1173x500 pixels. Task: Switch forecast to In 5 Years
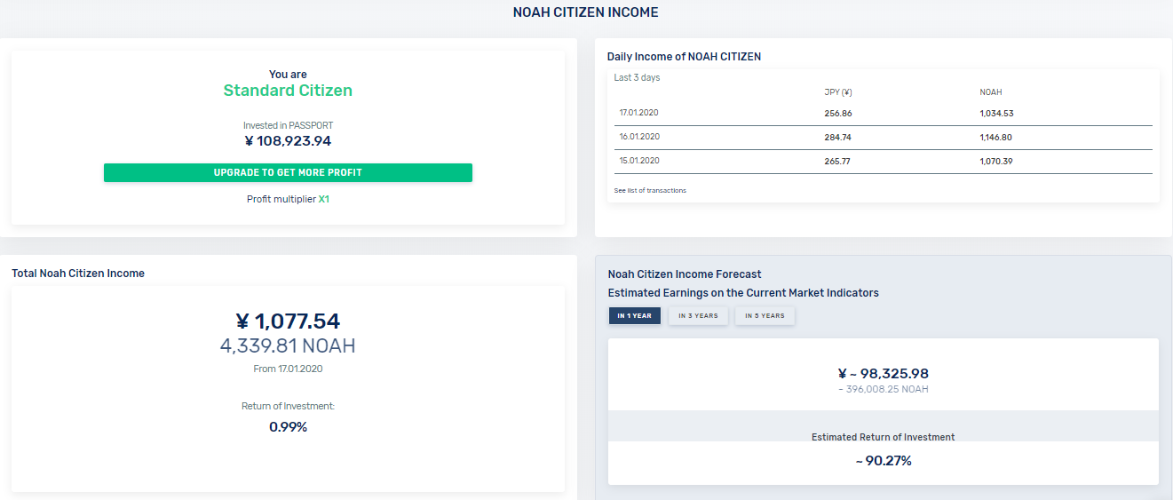[765, 315]
